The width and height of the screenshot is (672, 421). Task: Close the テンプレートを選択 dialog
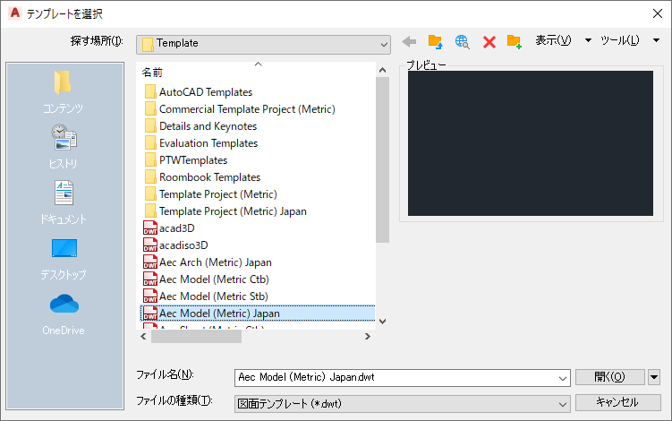658,13
